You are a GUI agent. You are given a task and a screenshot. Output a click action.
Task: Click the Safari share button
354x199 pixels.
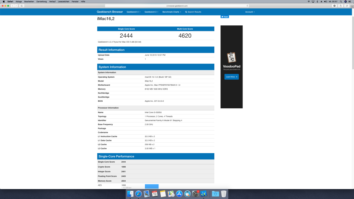pyautogui.click(x=341, y=6)
